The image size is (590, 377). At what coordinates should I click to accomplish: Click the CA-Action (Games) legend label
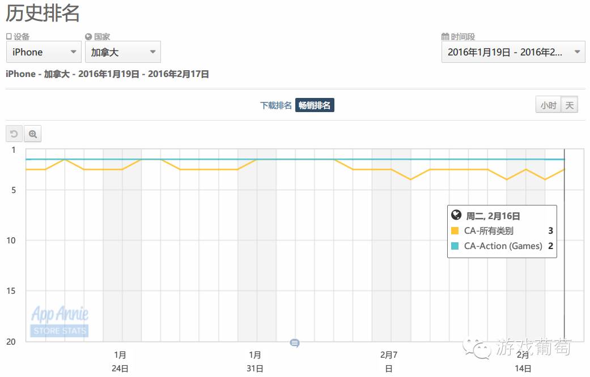coord(503,246)
